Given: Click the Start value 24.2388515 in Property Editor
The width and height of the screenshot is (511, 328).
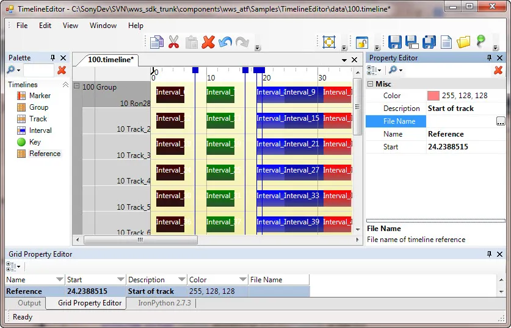Looking at the screenshot, I should (448, 147).
